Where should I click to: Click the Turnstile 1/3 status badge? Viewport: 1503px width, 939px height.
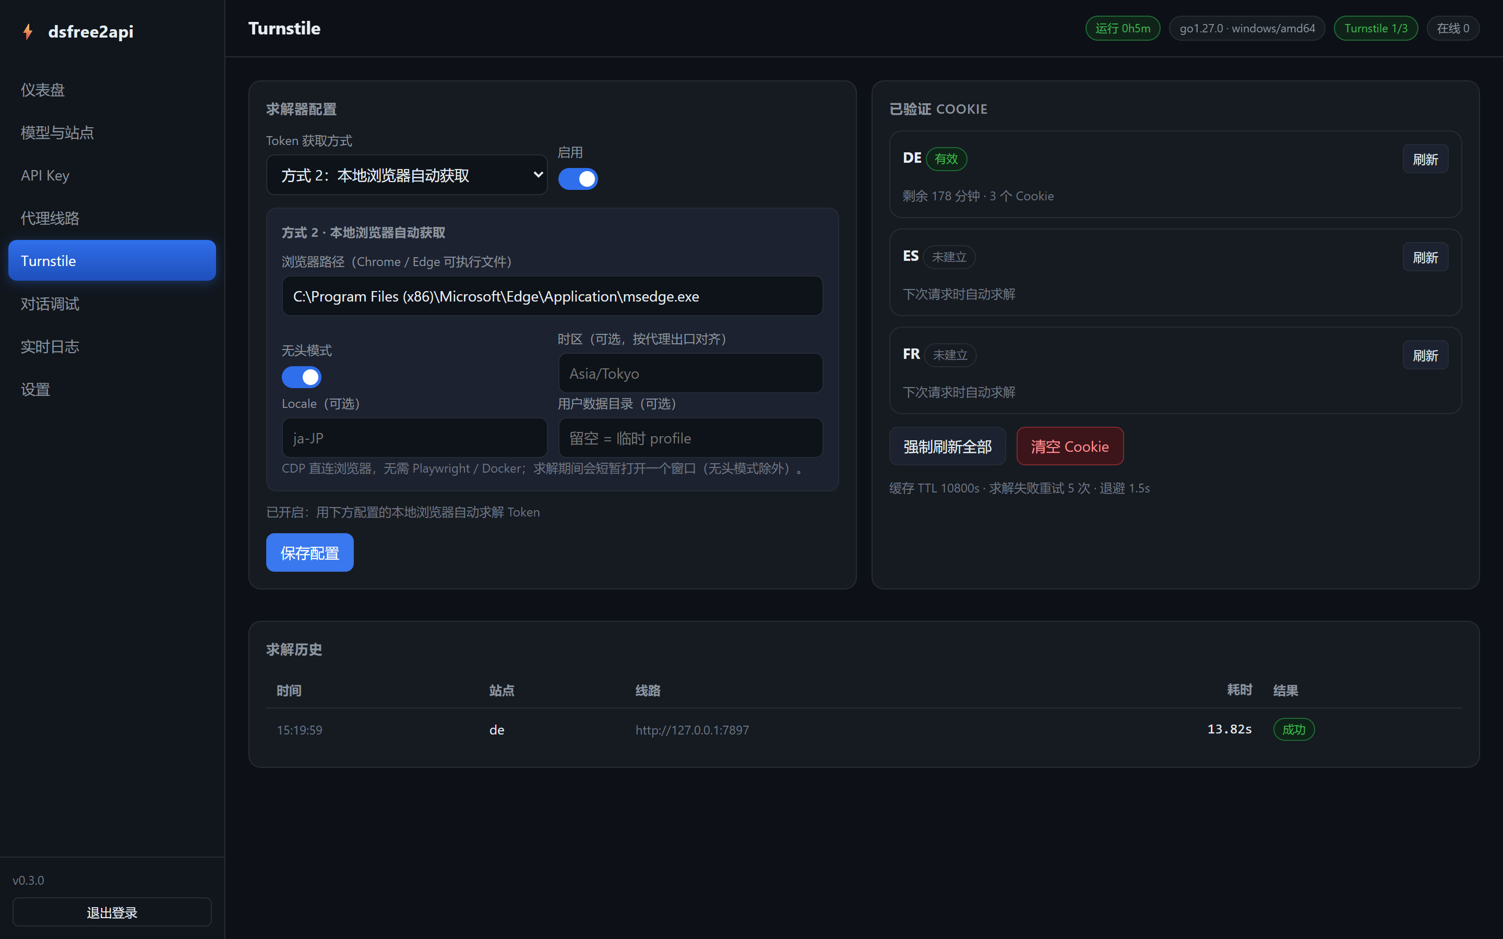tap(1376, 29)
